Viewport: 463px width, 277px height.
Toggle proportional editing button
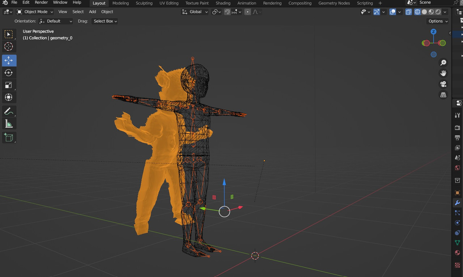click(247, 12)
